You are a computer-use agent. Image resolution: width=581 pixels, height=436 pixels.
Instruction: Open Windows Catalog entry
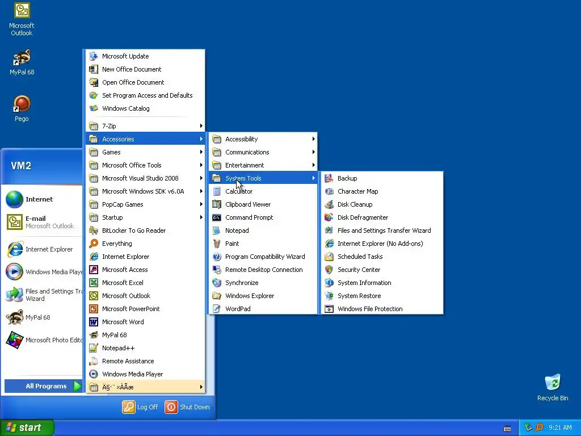tap(145, 108)
